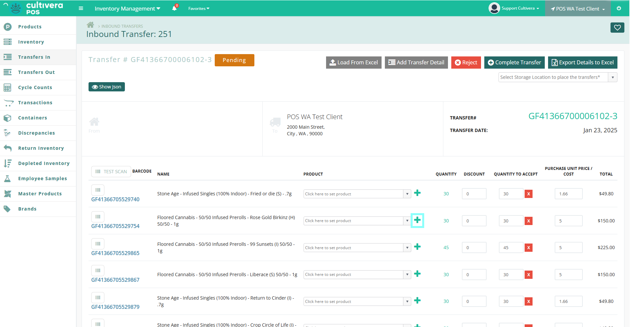The height and width of the screenshot is (327, 630).
Task: Go to Transfers Out menu item
Action: [x=38, y=72]
